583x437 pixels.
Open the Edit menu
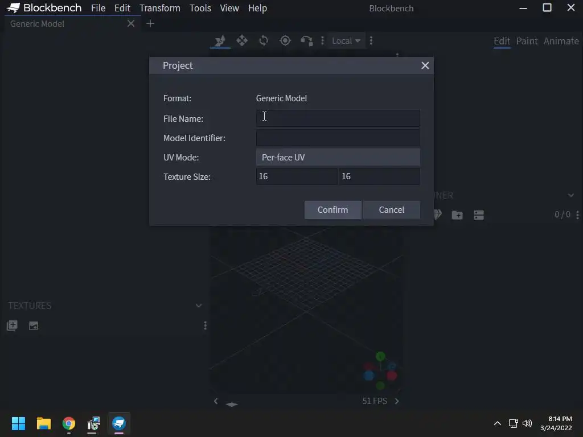(122, 8)
